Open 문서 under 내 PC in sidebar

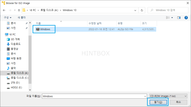click(x=13, y=54)
